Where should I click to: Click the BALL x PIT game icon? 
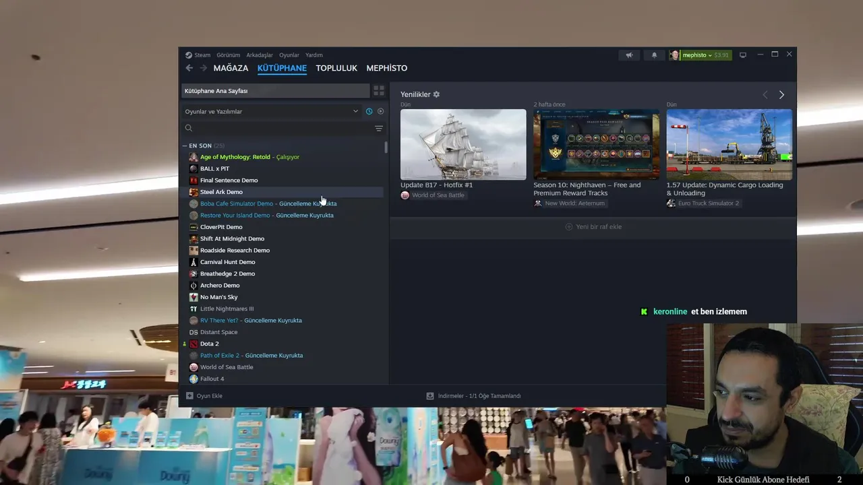pyautogui.click(x=194, y=168)
